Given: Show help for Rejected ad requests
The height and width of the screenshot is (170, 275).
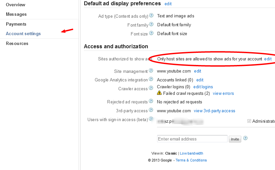Looking at the screenshot, I should 151,101.
